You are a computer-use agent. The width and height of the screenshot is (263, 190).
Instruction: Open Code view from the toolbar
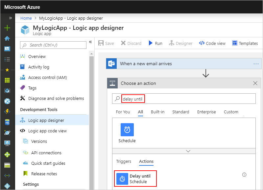coord(212,43)
